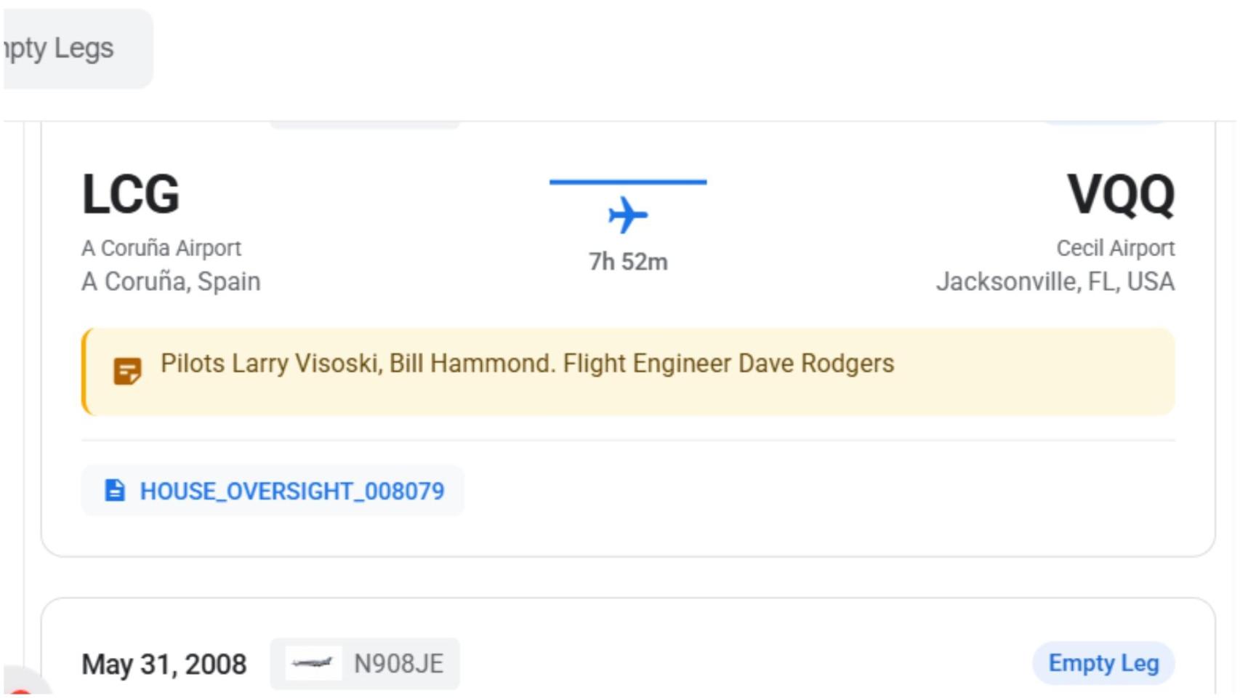Click the 7h 52m flight duration
This screenshot has height=698, width=1240.
click(x=628, y=262)
